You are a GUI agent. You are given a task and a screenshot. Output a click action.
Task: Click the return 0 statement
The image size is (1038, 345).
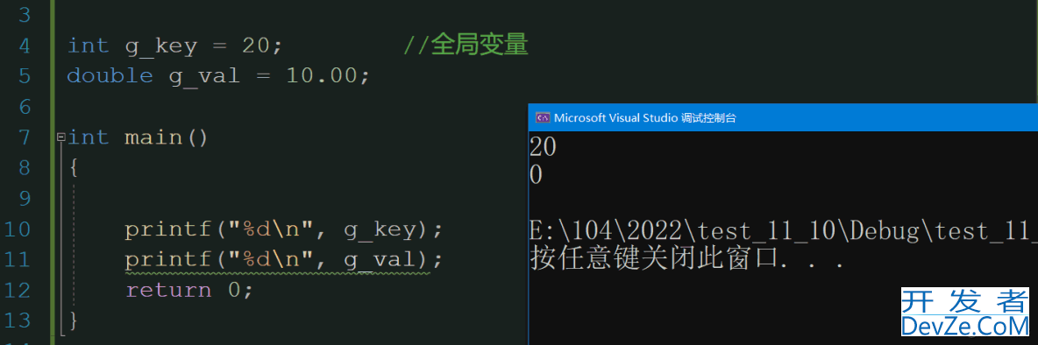point(189,290)
